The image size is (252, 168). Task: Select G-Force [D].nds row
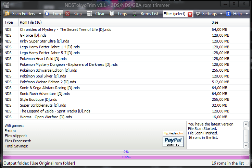[126, 35]
